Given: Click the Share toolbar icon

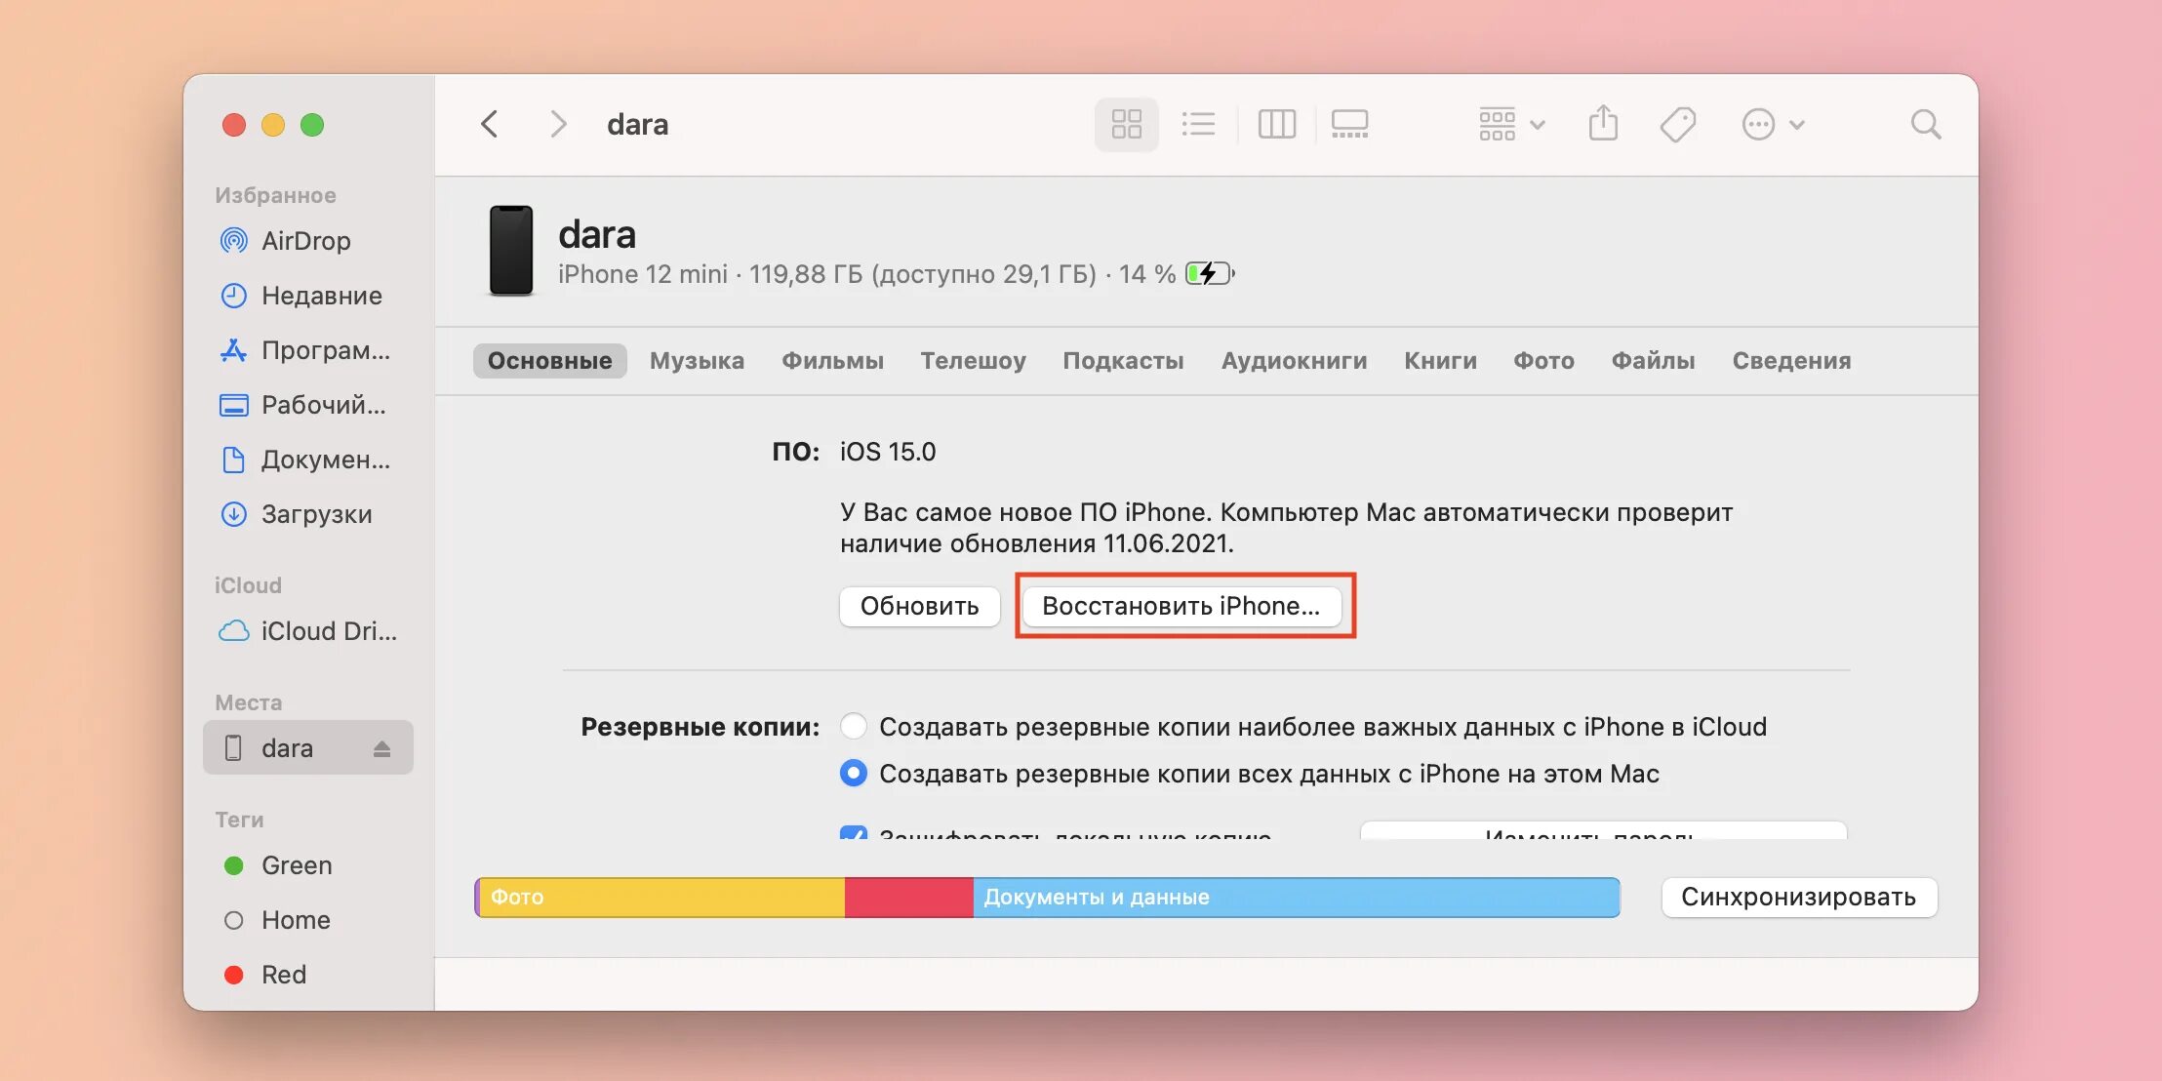Looking at the screenshot, I should pos(1603,124).
